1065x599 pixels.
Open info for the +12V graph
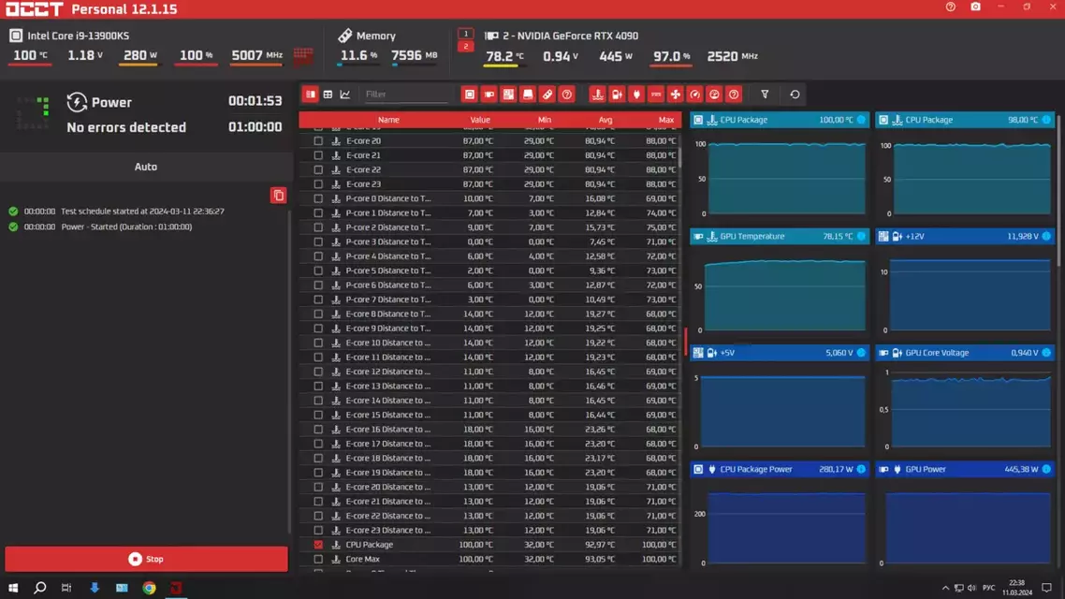[1046, 237]
